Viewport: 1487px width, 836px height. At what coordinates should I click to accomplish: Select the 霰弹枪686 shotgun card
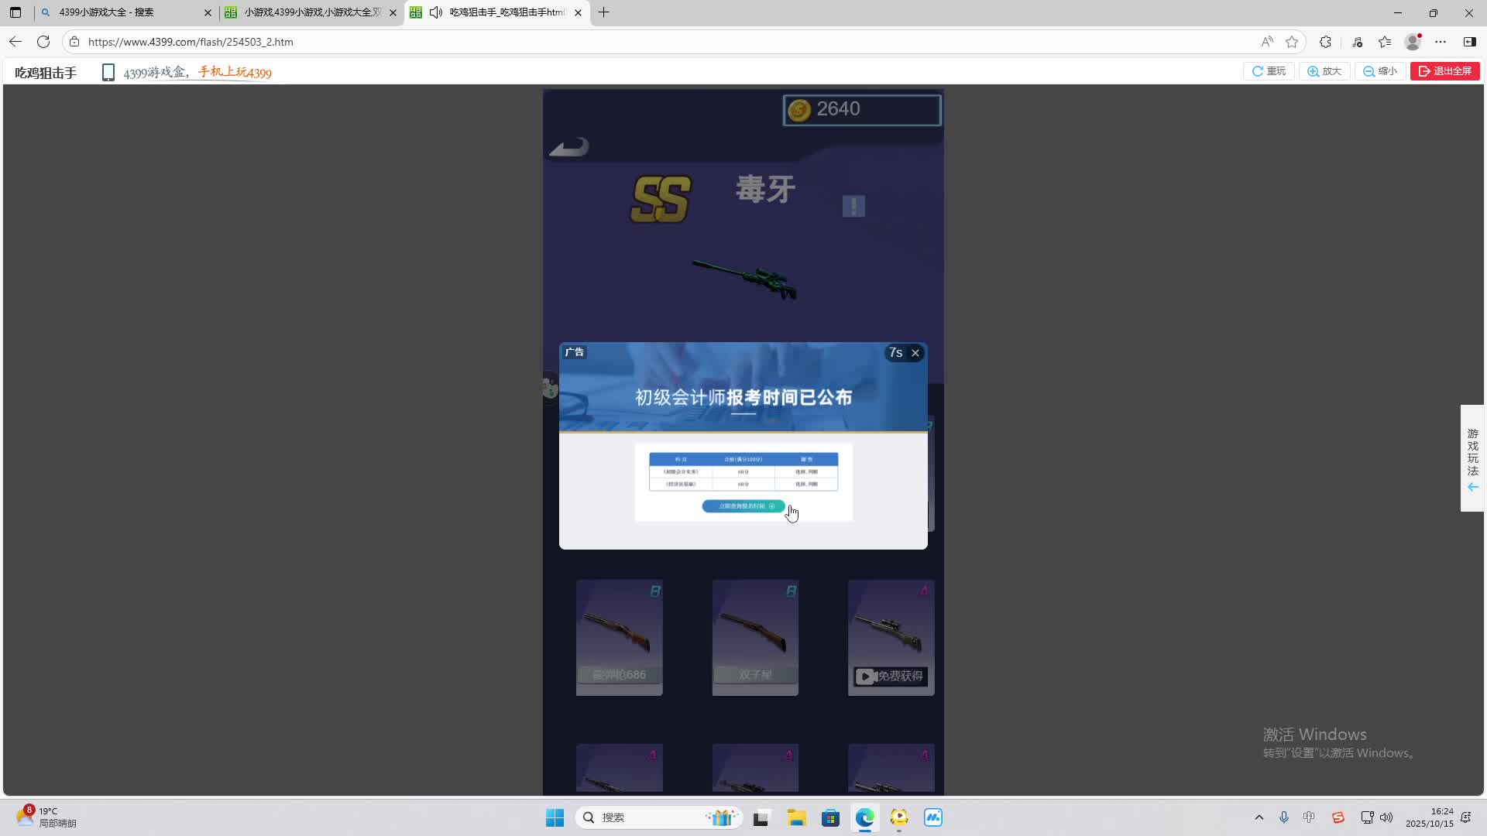pos(619,637)
